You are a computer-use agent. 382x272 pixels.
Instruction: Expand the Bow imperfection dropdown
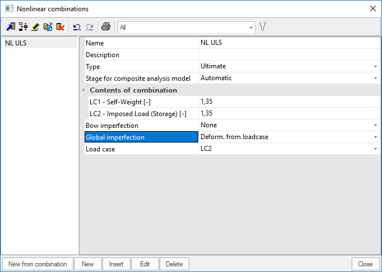[x=375, y=126]
